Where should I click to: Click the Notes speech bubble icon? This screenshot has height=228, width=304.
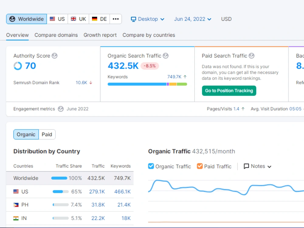[x=246, y=166]
